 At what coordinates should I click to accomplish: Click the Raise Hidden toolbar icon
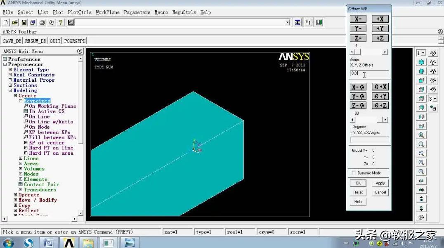click(x=298, y=22)
